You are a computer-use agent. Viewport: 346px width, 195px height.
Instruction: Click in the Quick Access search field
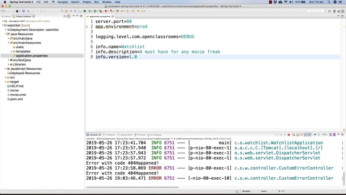tap(316, 11)
